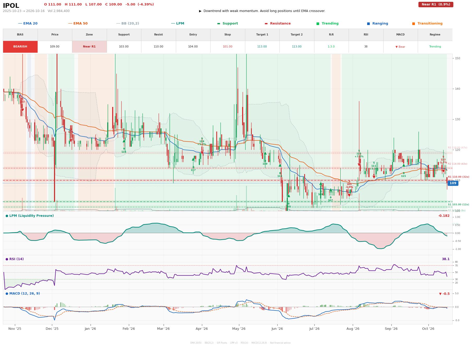This screenshot has height=347, width=472.
Task: Click the purple dot beside RSI (14)
Action: pos(7,259)
